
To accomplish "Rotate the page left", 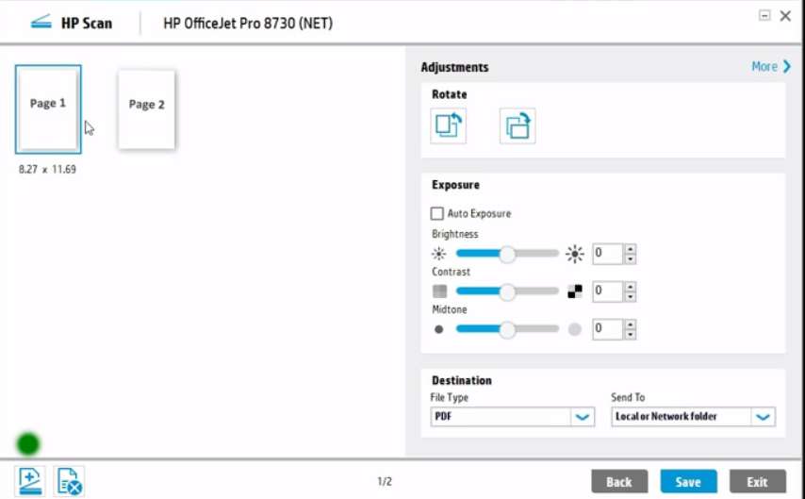I will tap(448, 125).
